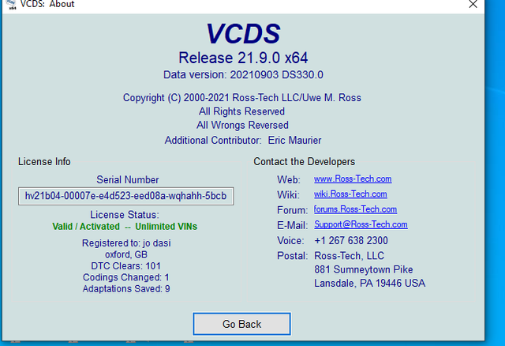Click the 'Lansdale, PA 19446 USA' line
The image size is (505, 346).
click(x=370, y=283)
